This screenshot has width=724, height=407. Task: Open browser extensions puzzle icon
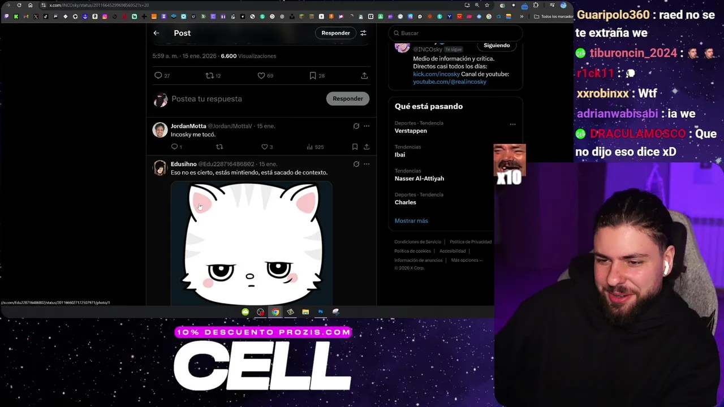point(536,5)
